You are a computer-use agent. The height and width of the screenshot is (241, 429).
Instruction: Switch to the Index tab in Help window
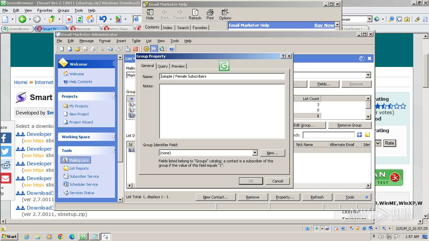pos(168,28)
